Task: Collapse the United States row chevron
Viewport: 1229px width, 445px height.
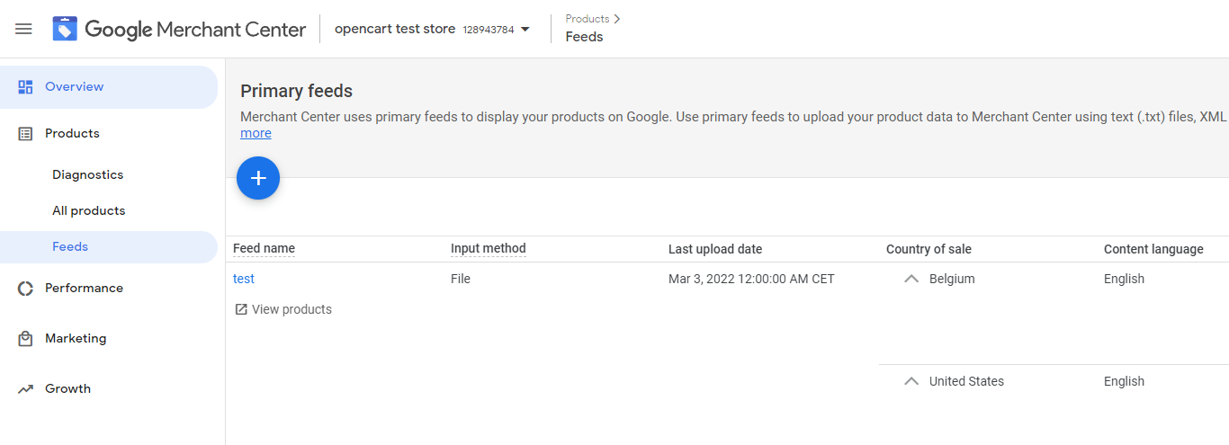Action: tap(911, 381)
